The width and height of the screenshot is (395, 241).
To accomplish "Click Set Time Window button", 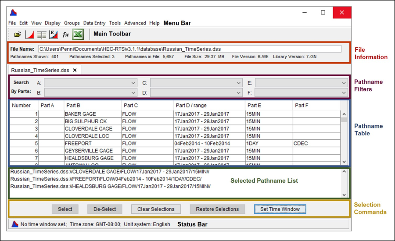I will [280, 209].
